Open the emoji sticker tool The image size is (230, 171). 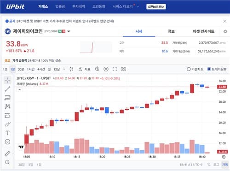pyautogui.click(x=7, y=142)
